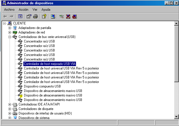The image size is (179, 126).
Task: Click the Print toolbar icon
Action: coord(35,17)
